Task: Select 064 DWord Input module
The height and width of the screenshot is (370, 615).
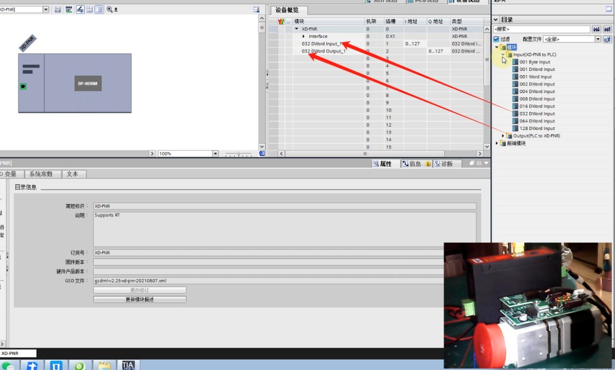Action: (537, 121)
